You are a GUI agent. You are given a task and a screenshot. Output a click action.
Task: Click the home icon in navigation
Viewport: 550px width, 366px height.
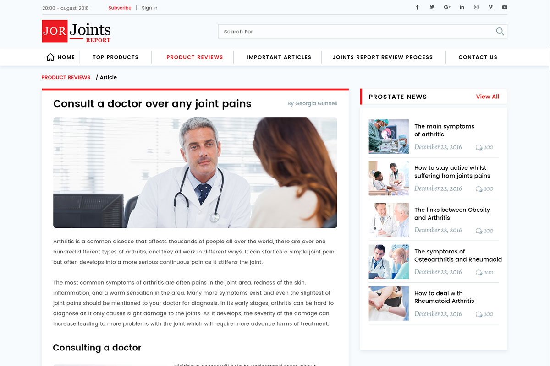point(50,57)
